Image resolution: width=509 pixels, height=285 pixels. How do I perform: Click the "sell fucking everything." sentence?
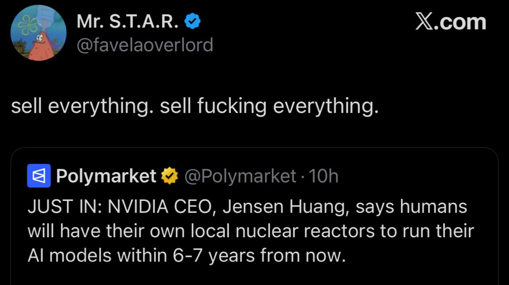coord(269,107)
